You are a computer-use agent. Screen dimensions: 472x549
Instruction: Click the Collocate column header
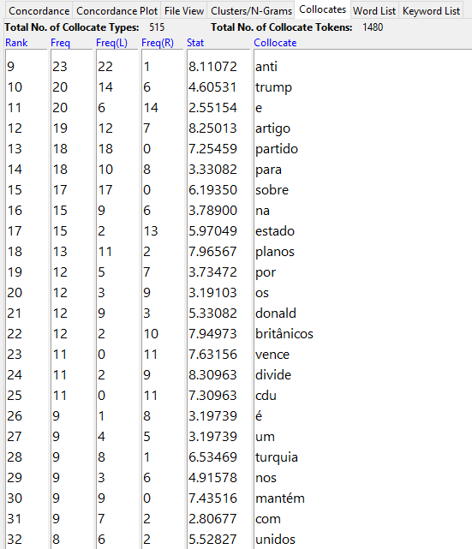(275, 43)
